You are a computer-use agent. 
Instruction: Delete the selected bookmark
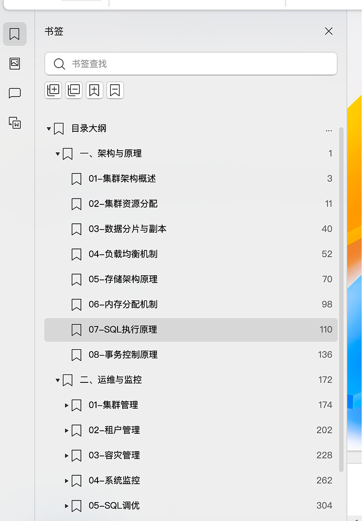(115, 90)
